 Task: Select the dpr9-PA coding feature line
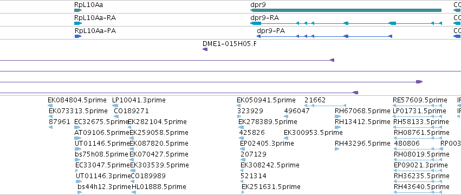pos(324,36)
